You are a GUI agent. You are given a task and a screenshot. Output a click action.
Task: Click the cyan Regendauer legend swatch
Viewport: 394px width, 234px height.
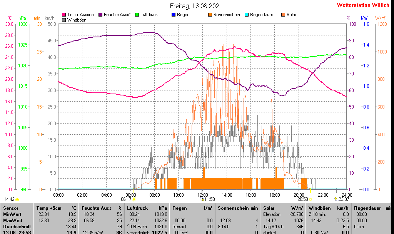247,15
